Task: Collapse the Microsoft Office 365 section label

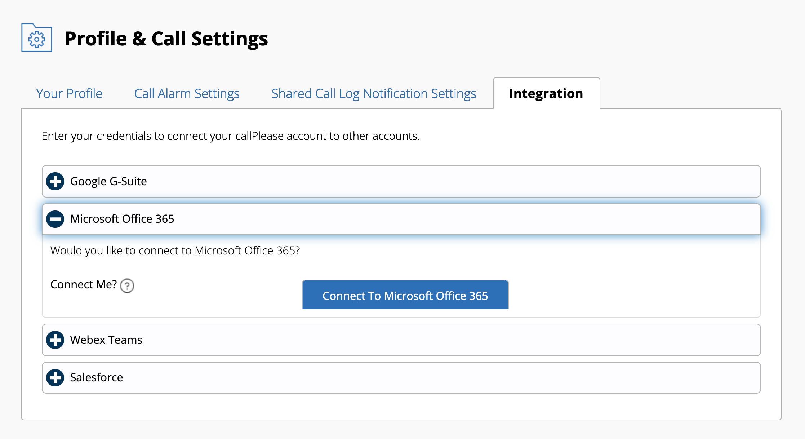Action: point(122,219)
